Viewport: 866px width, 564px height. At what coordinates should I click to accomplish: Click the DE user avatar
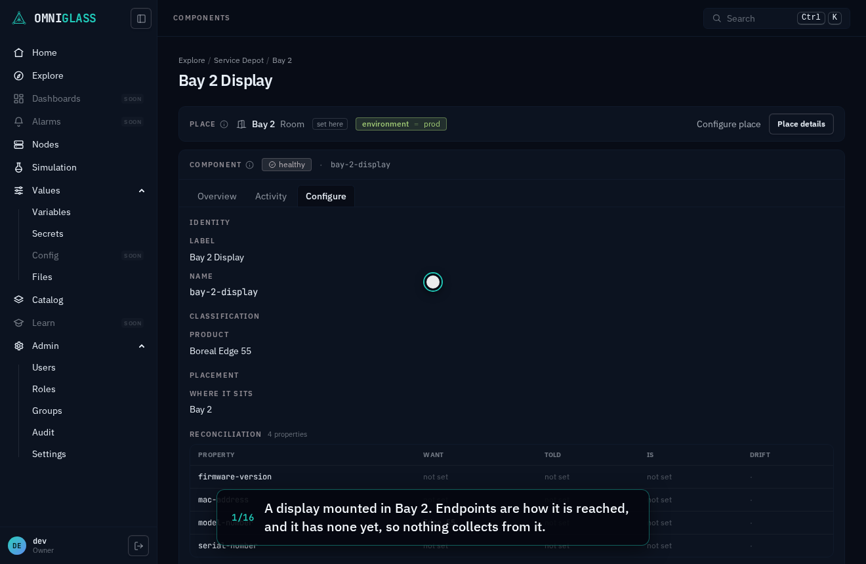17,546
